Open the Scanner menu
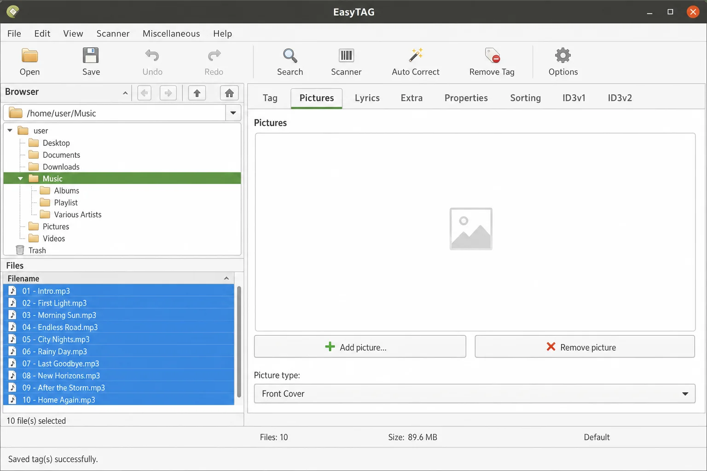 [113, 34]
